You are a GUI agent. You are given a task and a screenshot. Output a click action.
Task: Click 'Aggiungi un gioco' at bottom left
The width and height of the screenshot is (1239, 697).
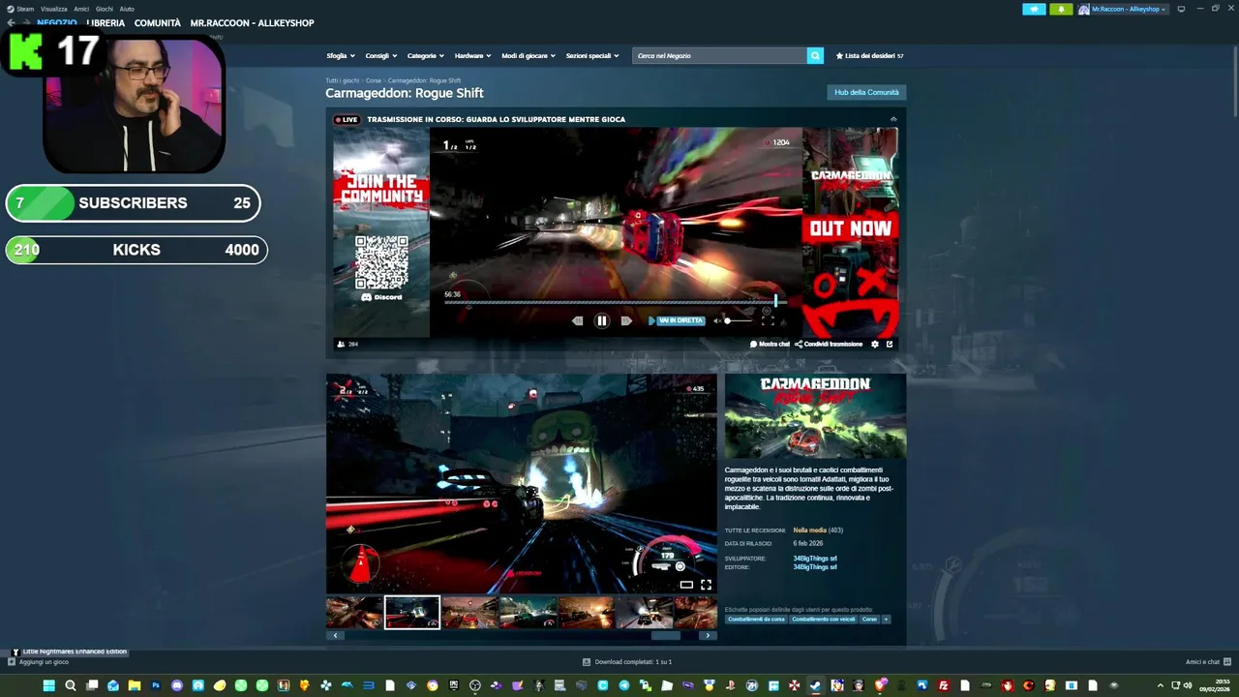[x=39, y=662]
